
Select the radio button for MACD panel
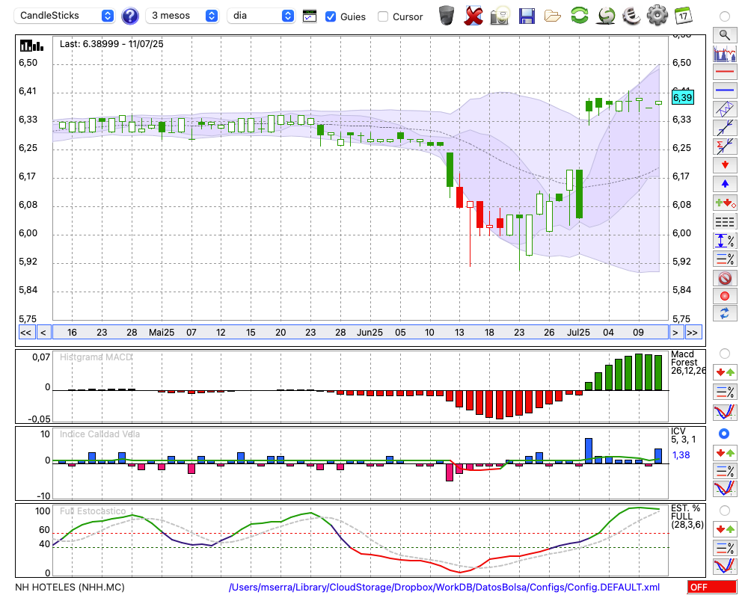pyautogui.click(x=724, y=354)
